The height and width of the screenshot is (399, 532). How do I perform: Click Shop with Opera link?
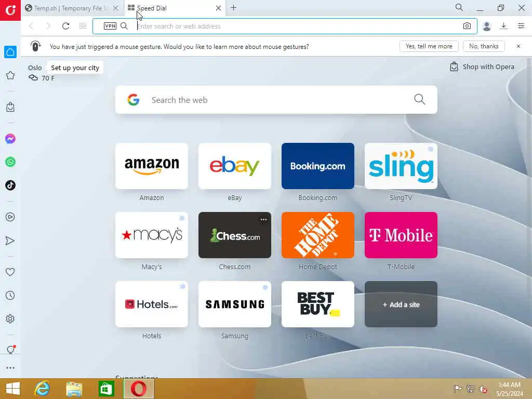pos(482,67)
